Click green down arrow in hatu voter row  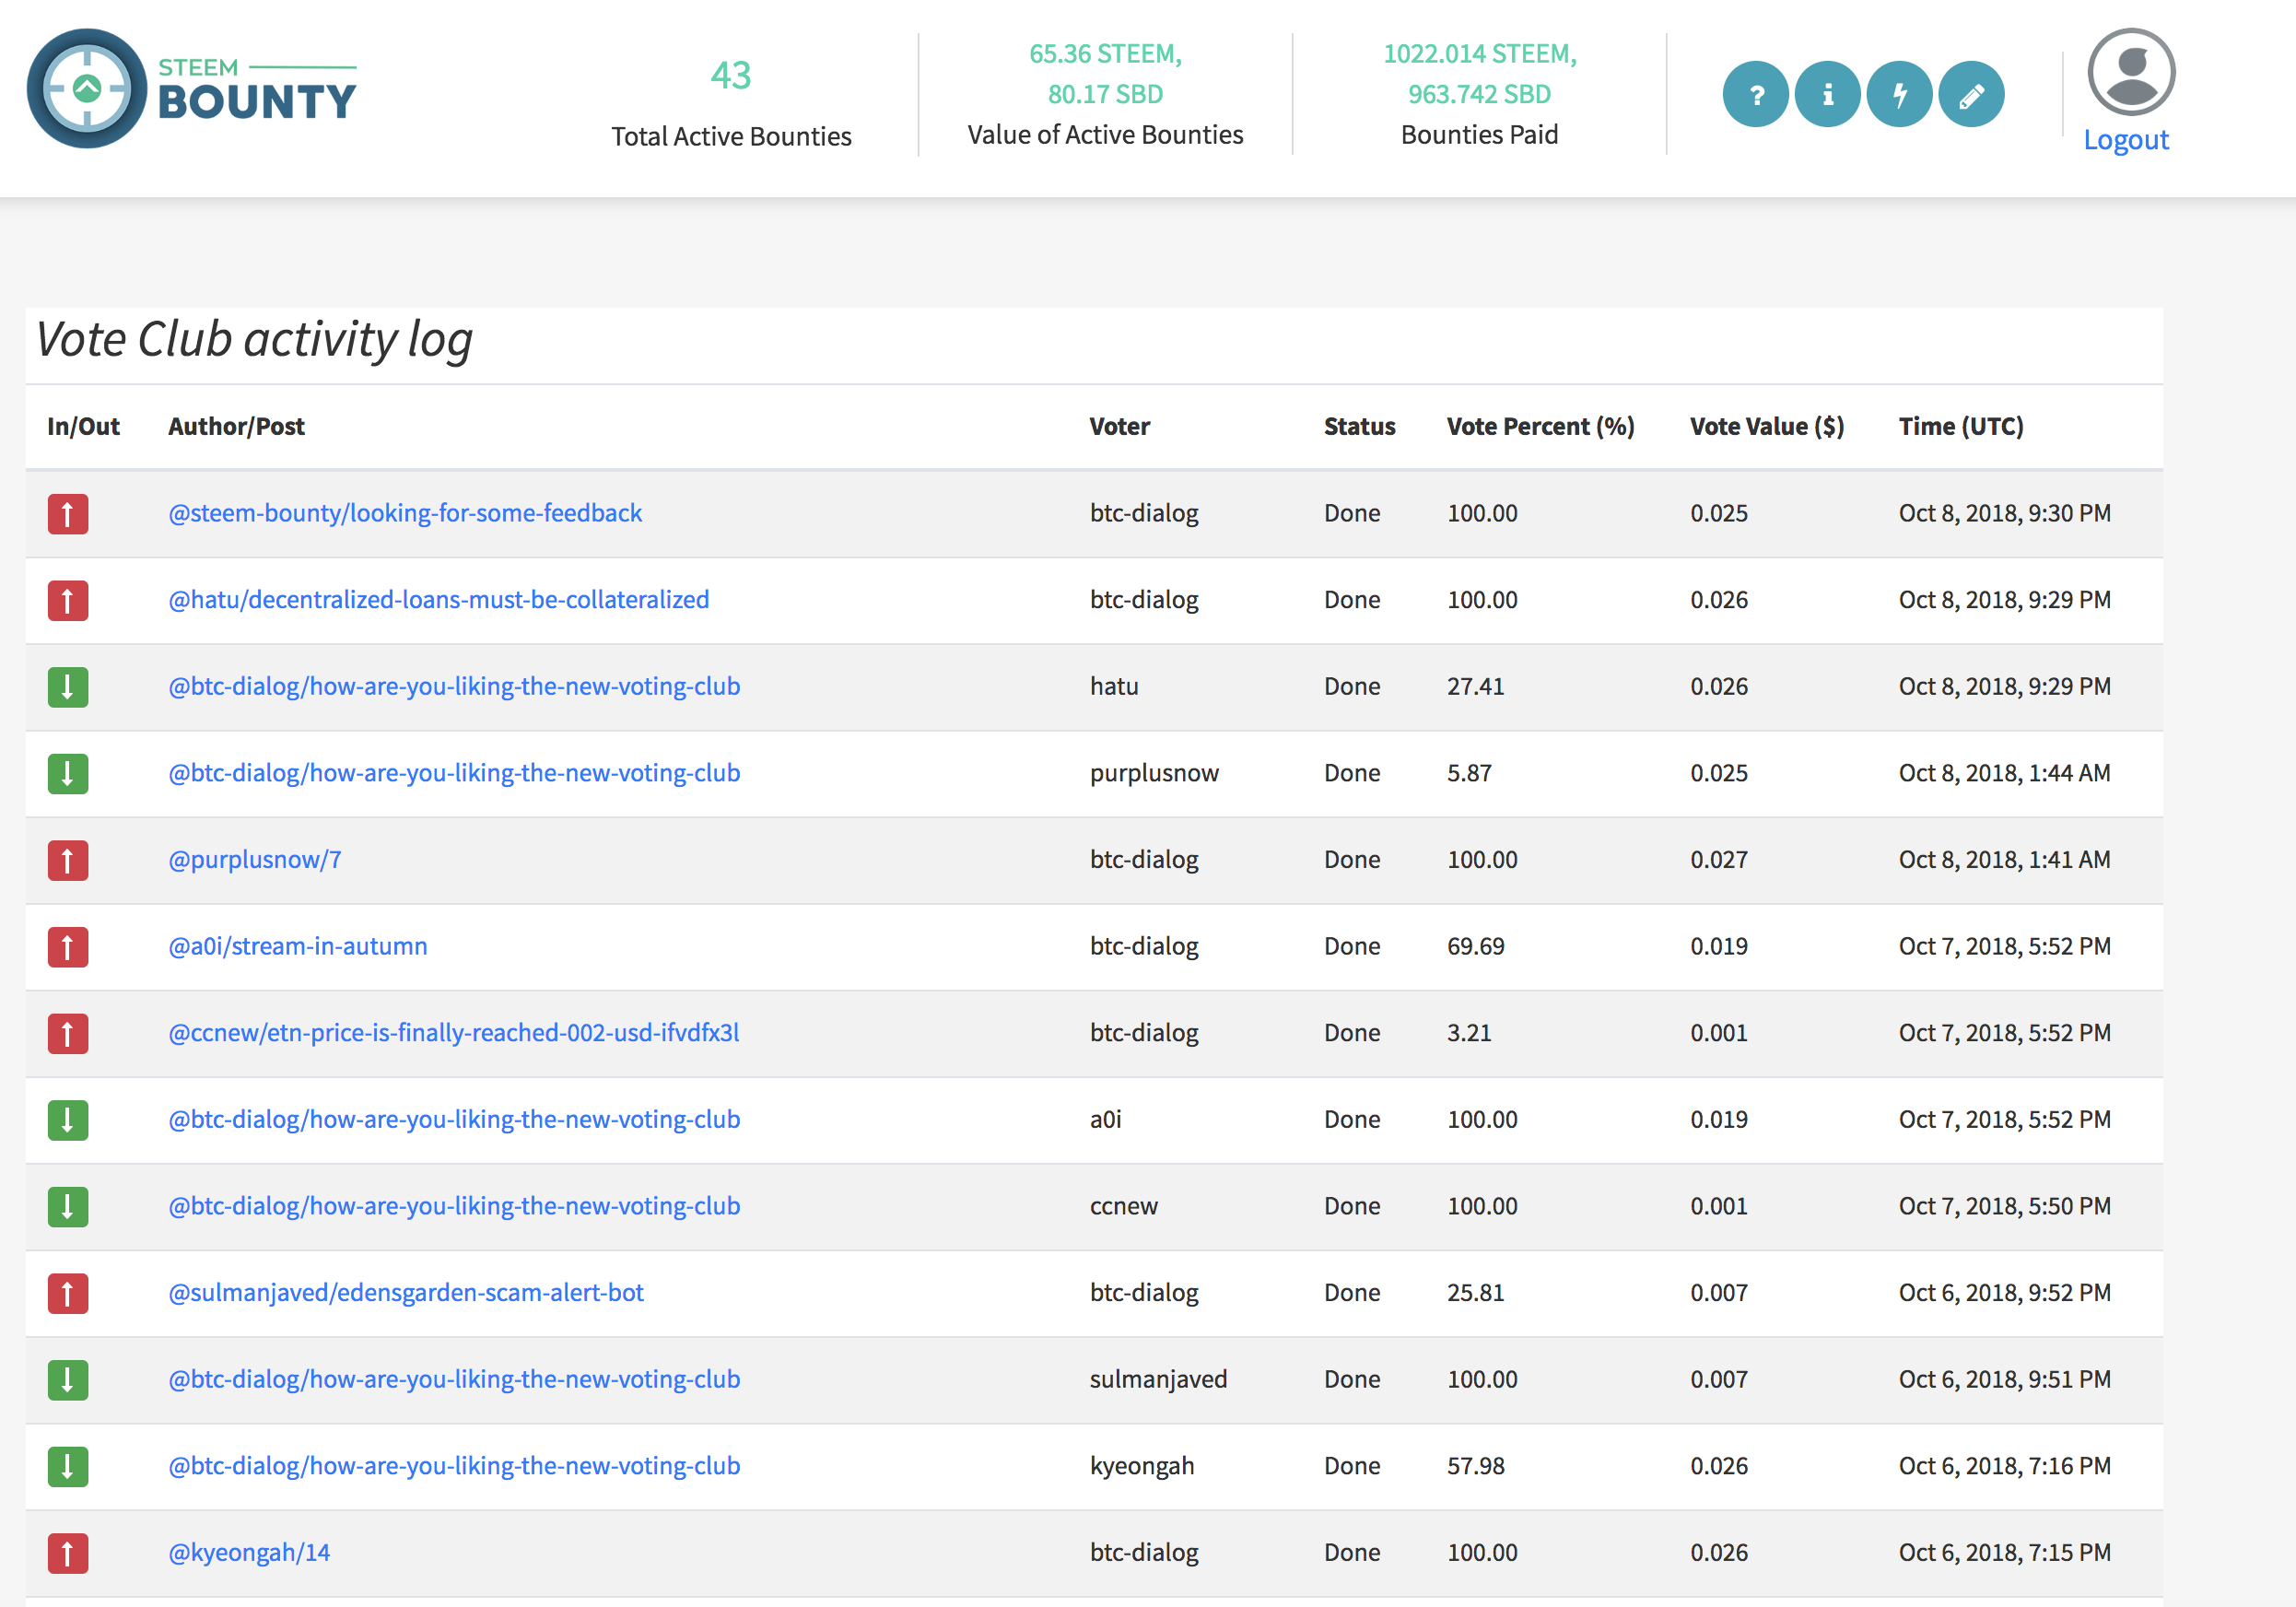point(68,687)
